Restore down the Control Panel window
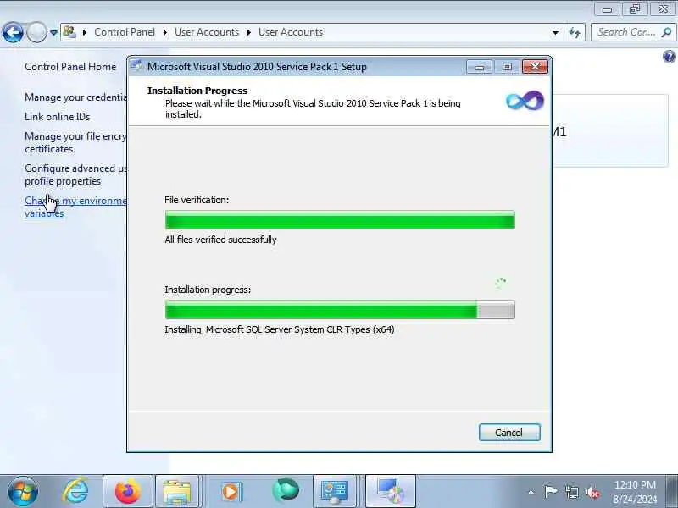The height and width of the screenshot is (508, 678). click(634, 8)
